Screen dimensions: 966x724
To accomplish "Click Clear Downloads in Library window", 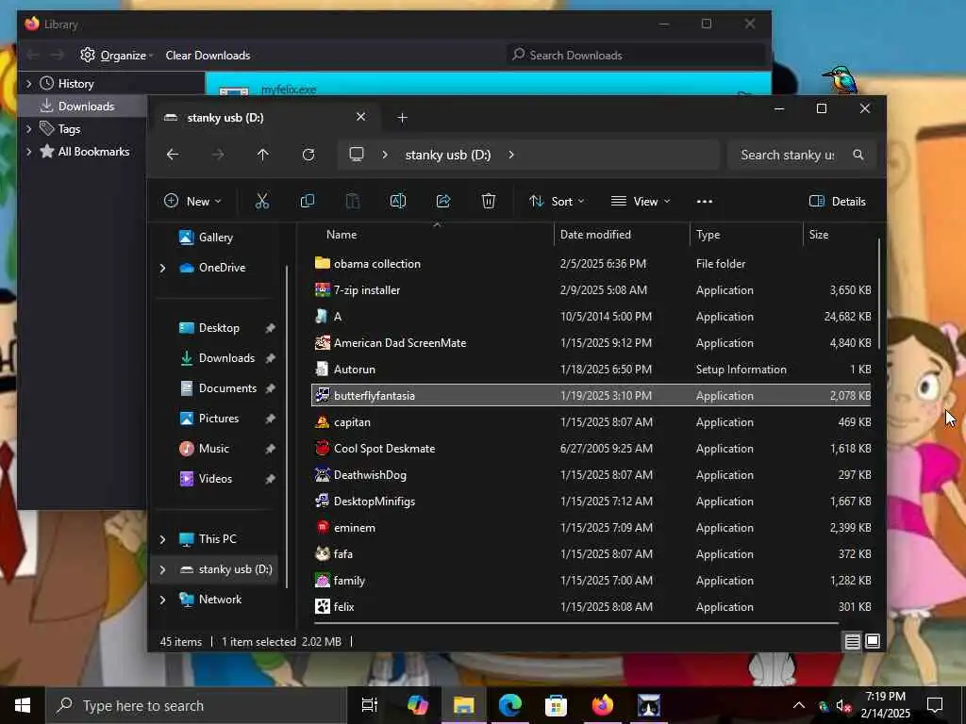I will 208,56.
